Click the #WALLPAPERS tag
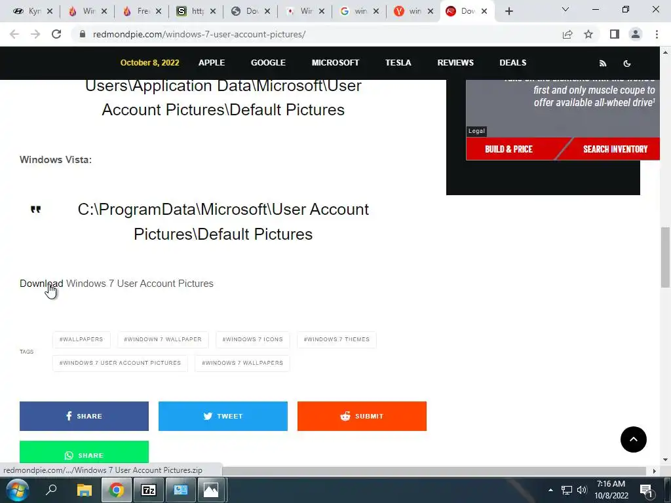 click(x=81, y=340)
